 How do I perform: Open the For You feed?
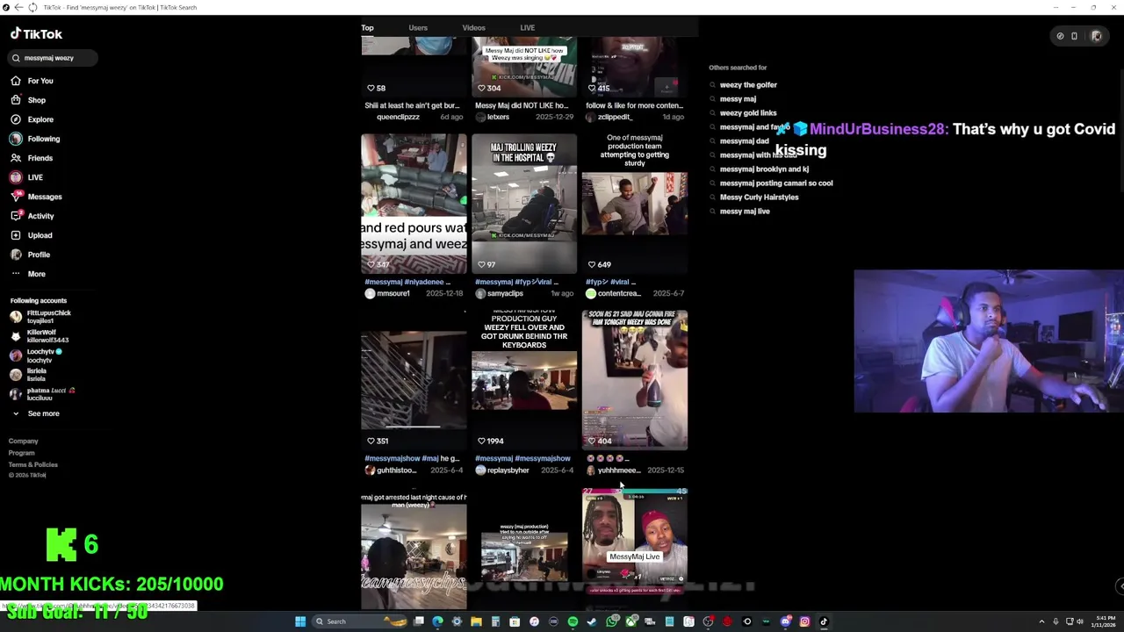coord(32,81)
